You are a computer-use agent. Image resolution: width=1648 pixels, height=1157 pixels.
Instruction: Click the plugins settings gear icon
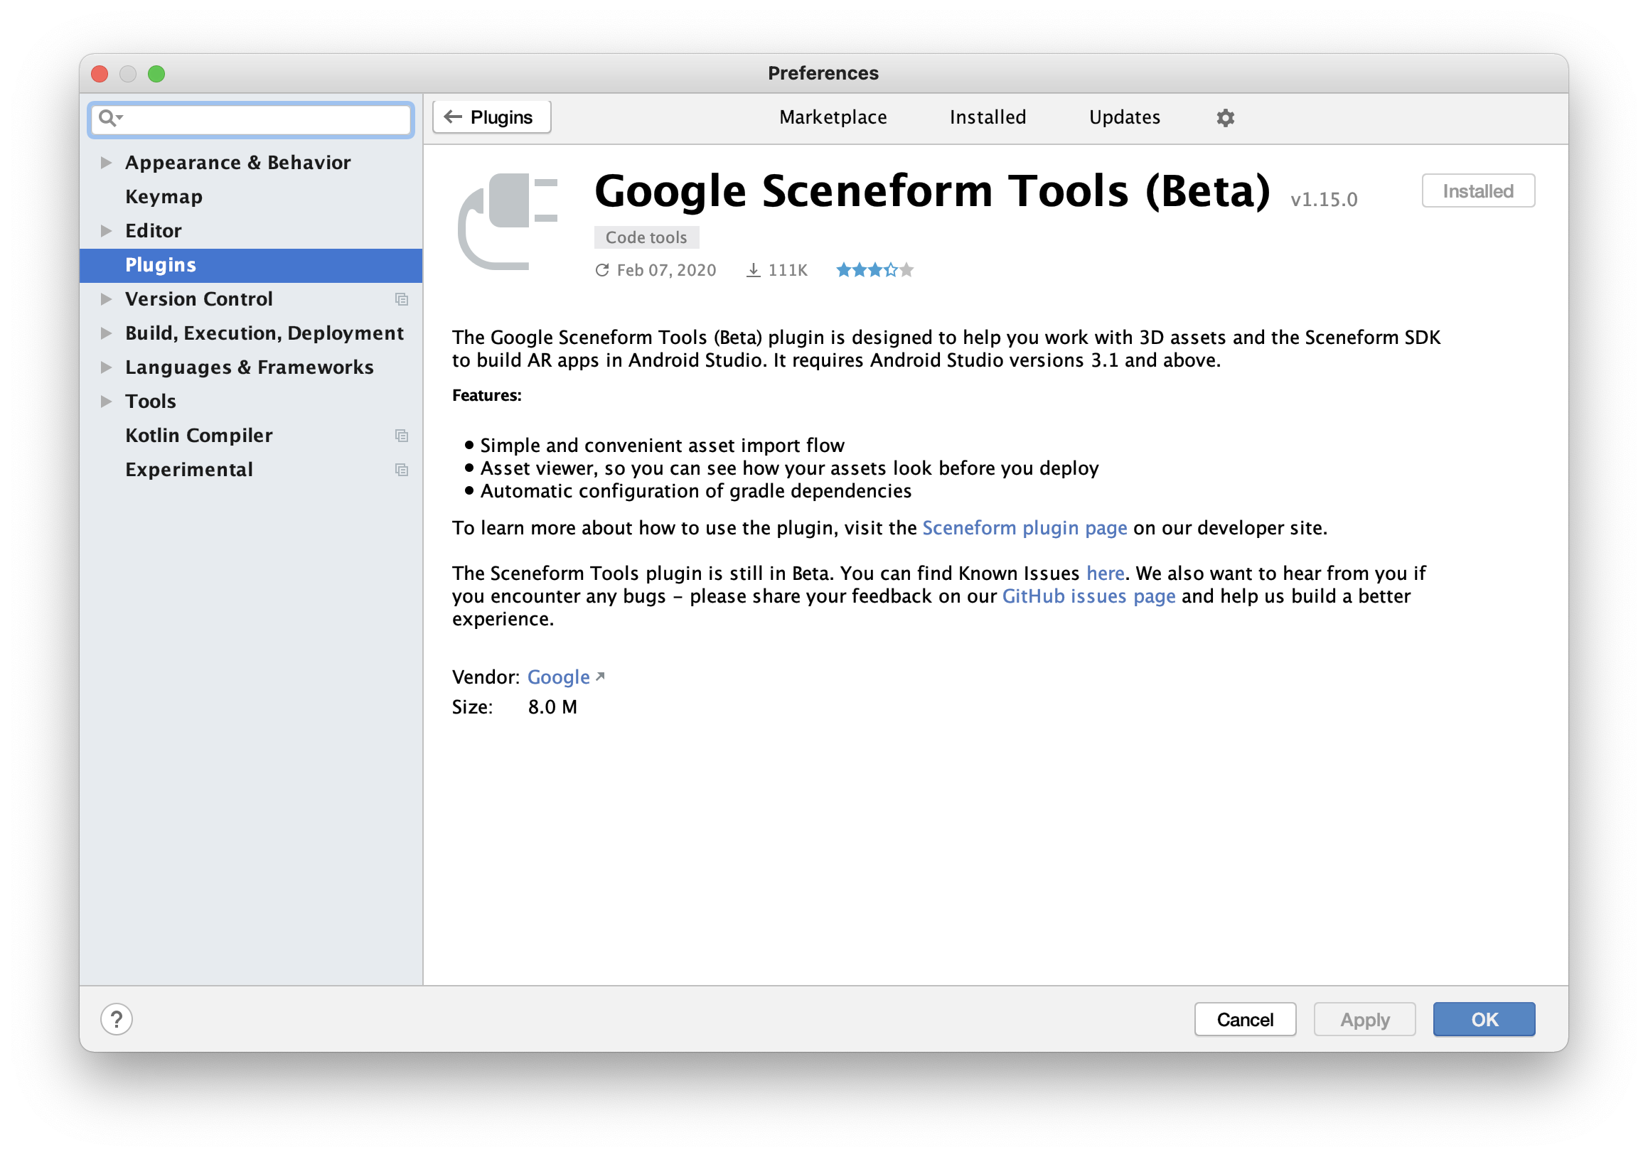[x=1225, y=118]
